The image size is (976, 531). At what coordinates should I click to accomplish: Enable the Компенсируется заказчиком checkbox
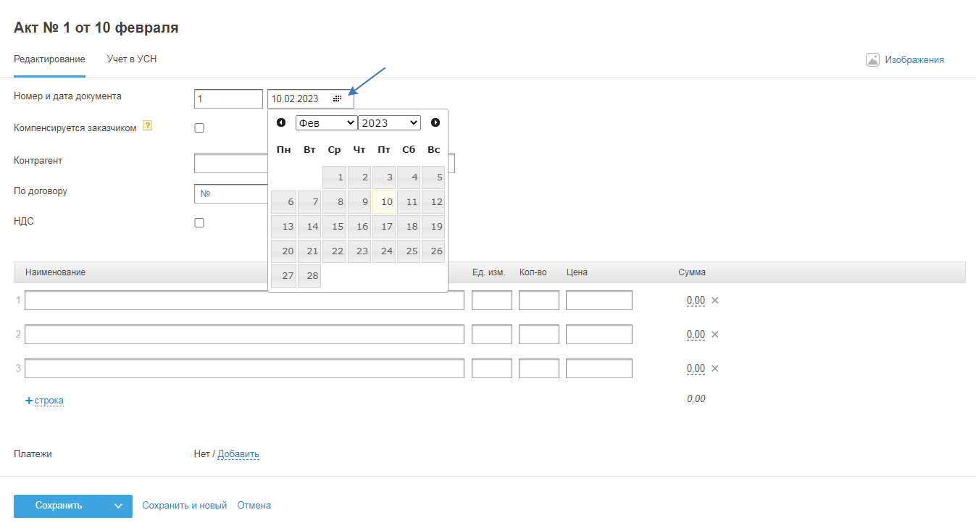(199, 128)
